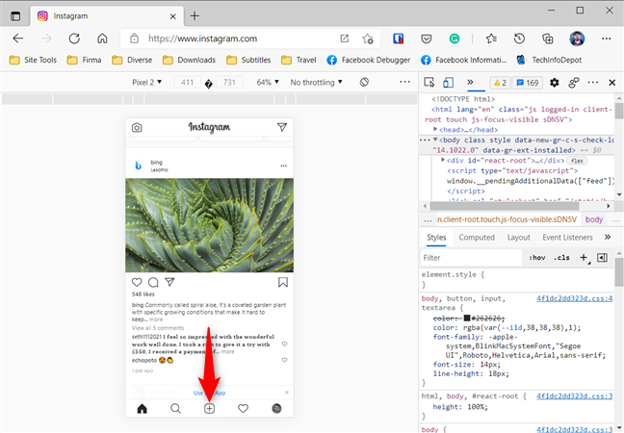Toggle the computed styles sidebar
624x433 pixels.
coord(602,258)
